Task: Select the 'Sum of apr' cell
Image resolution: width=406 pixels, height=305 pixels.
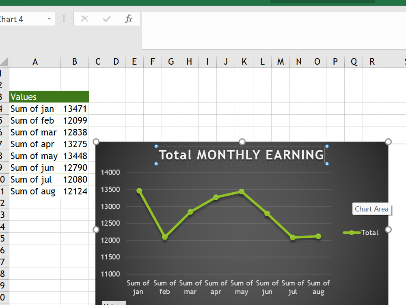Action: 35,144
